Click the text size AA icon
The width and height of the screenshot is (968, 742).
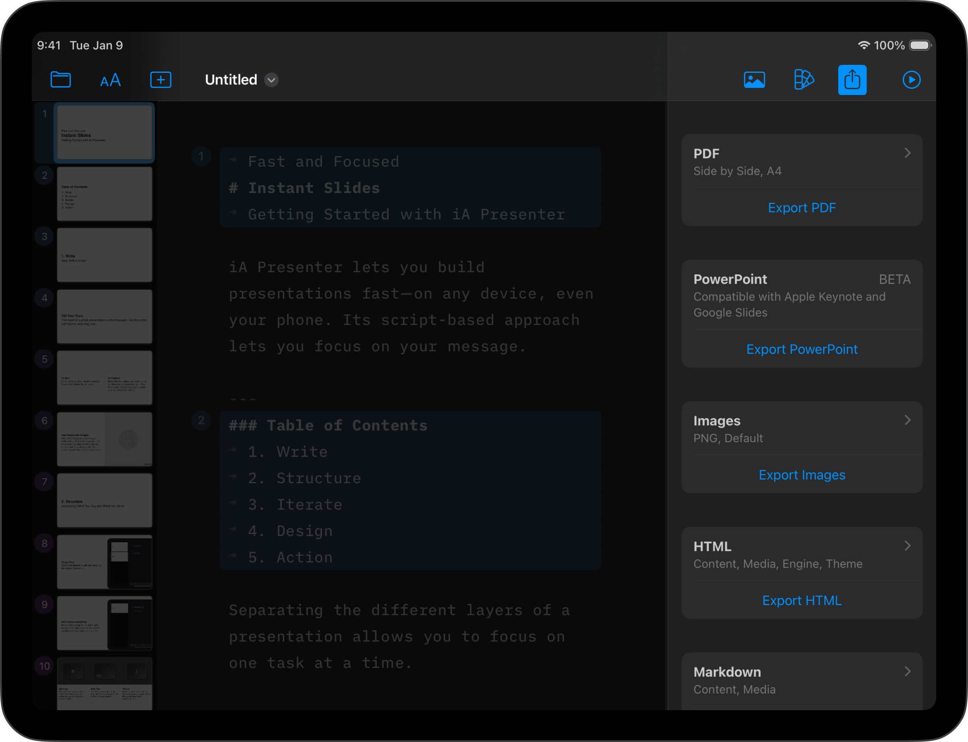point(110,80)
